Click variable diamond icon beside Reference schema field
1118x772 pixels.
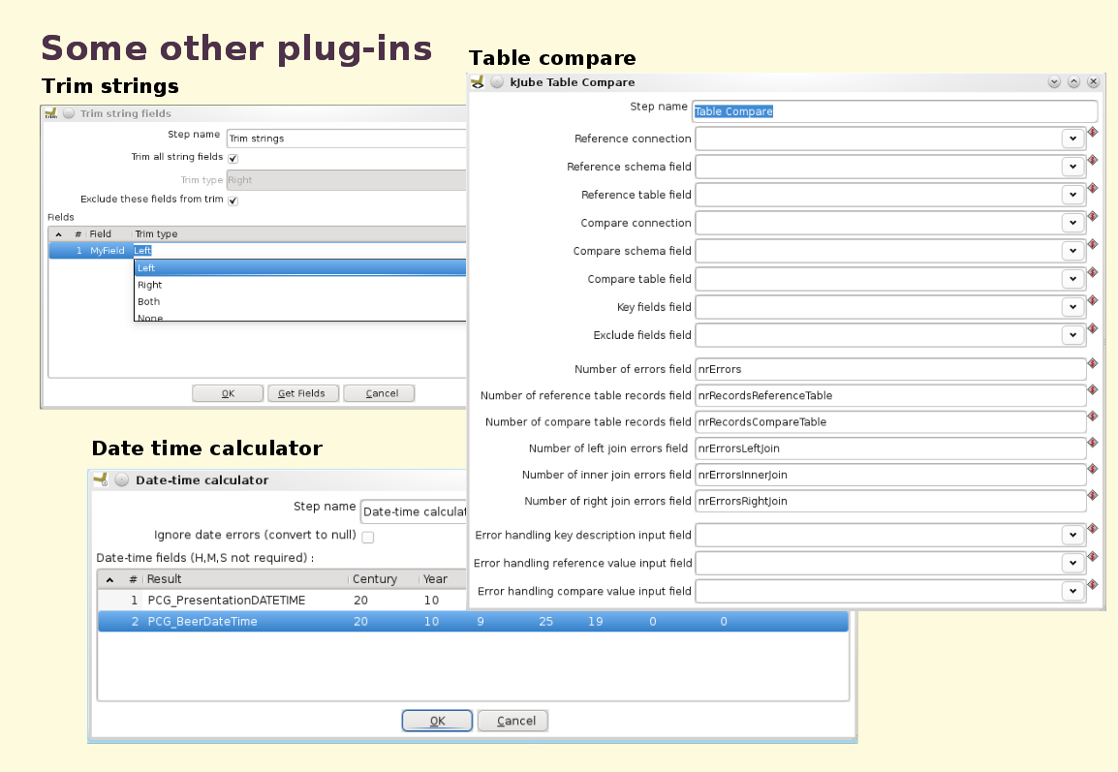pyautogui.click(x=1093, y=160)
